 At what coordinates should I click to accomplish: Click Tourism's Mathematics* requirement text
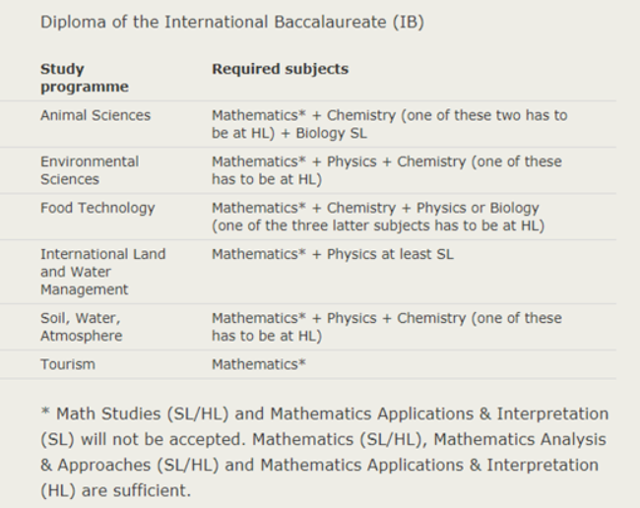(x=259, y=364)
